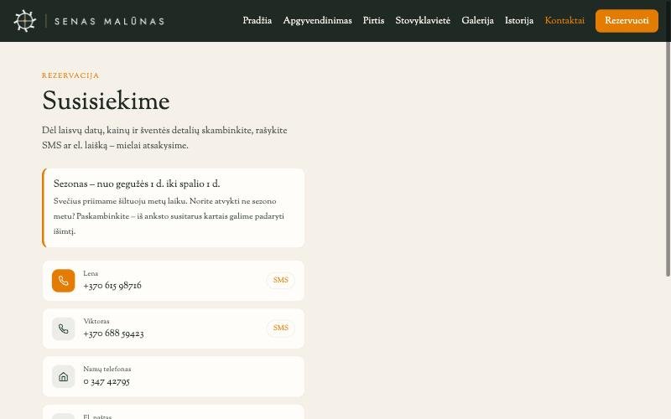Open the Pirtis nav link
The height and width of the screenshot is (419, 671).
point(373,20)
